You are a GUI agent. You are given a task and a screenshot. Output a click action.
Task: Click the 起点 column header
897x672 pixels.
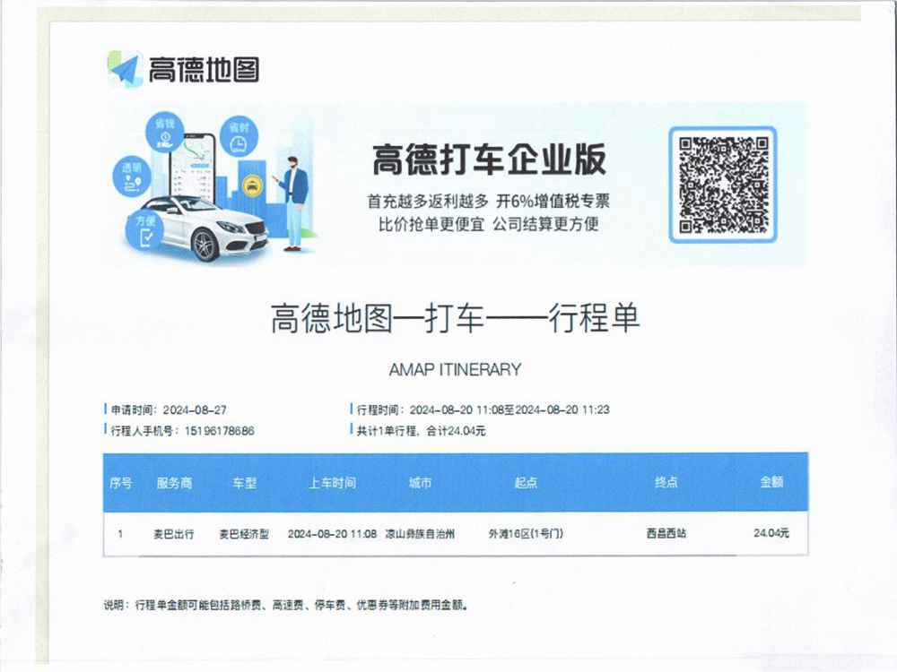click(x=526, y=483)
